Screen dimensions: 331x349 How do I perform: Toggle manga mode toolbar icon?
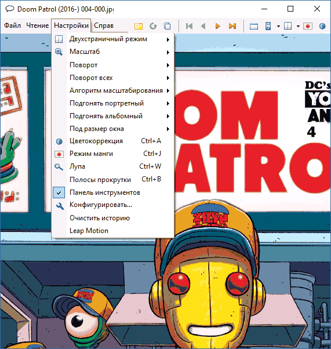coord(308,26)
